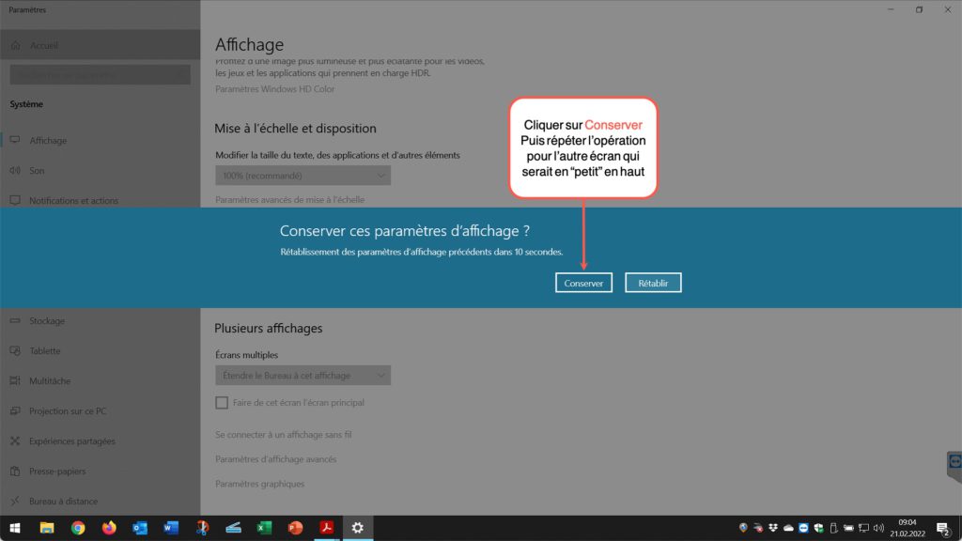Viewport: 962px width, 541px height.
Task: Switch to Adobe Acrobat in taskbar
Action: (326, 528)
